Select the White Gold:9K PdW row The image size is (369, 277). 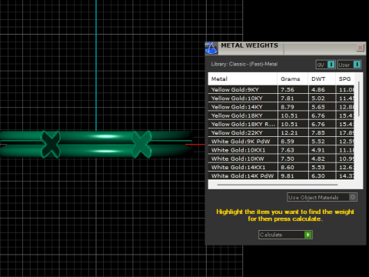coord(281,142)
